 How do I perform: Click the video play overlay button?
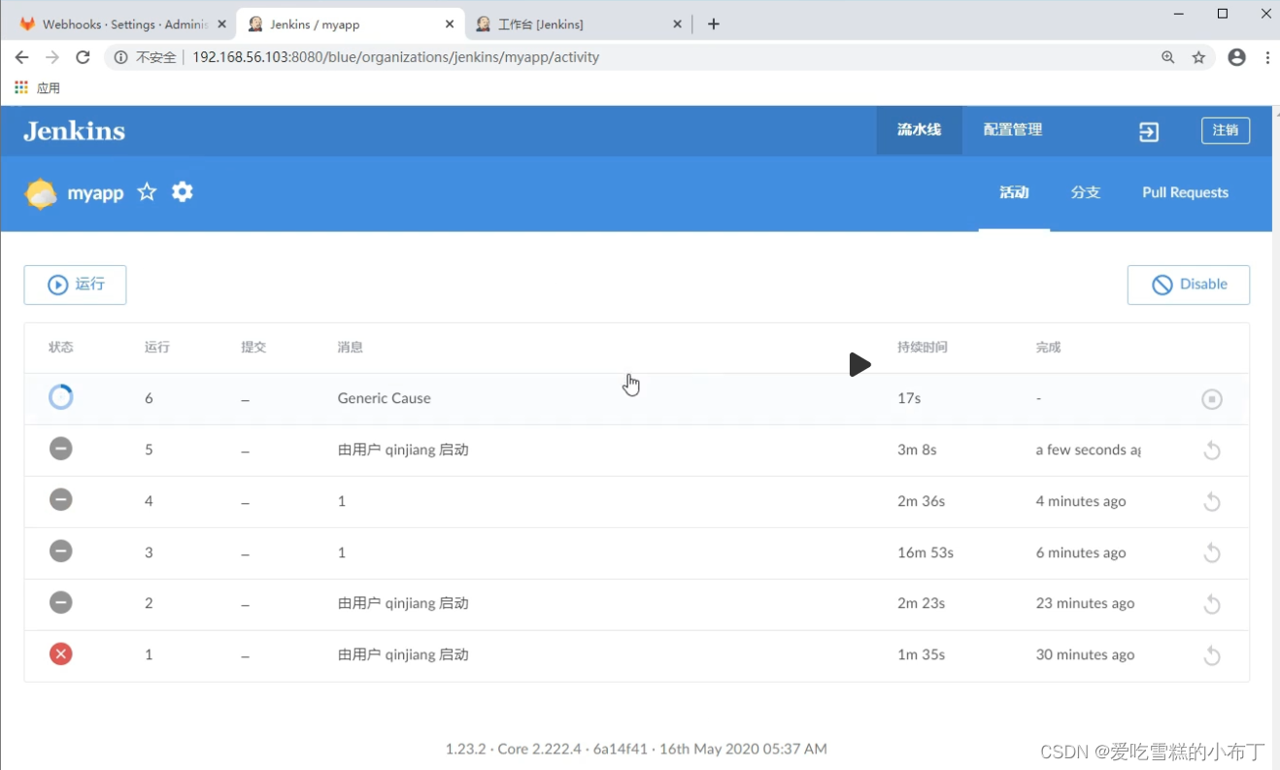click(x=859, y=365)
